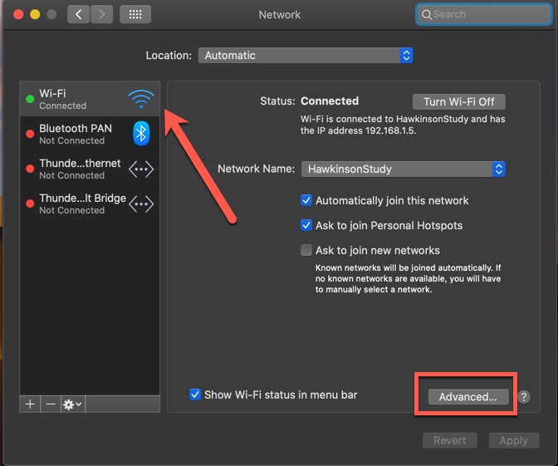
Task: Open the help question mark button
Action: [524, 397]
